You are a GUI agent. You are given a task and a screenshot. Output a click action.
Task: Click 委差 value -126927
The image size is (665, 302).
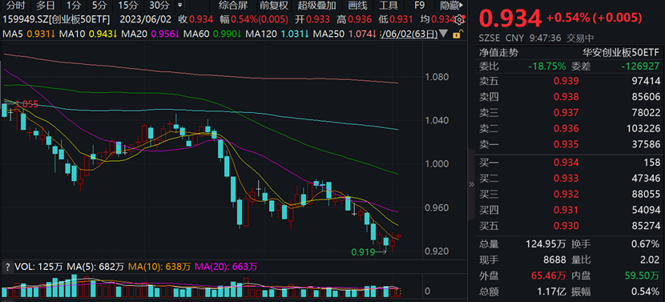coord(639,66)
